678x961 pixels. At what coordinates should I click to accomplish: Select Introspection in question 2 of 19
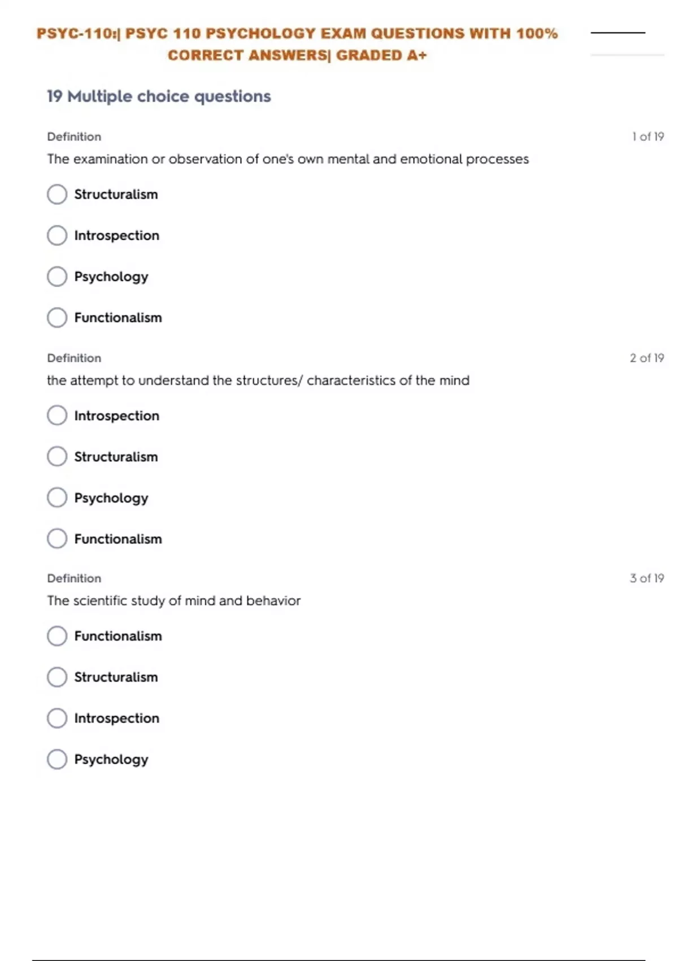(57, 415)
